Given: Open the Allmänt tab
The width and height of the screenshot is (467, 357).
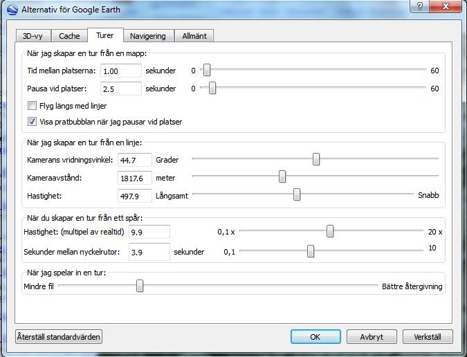Looking at the screenshot, I should tap(194, 36).
